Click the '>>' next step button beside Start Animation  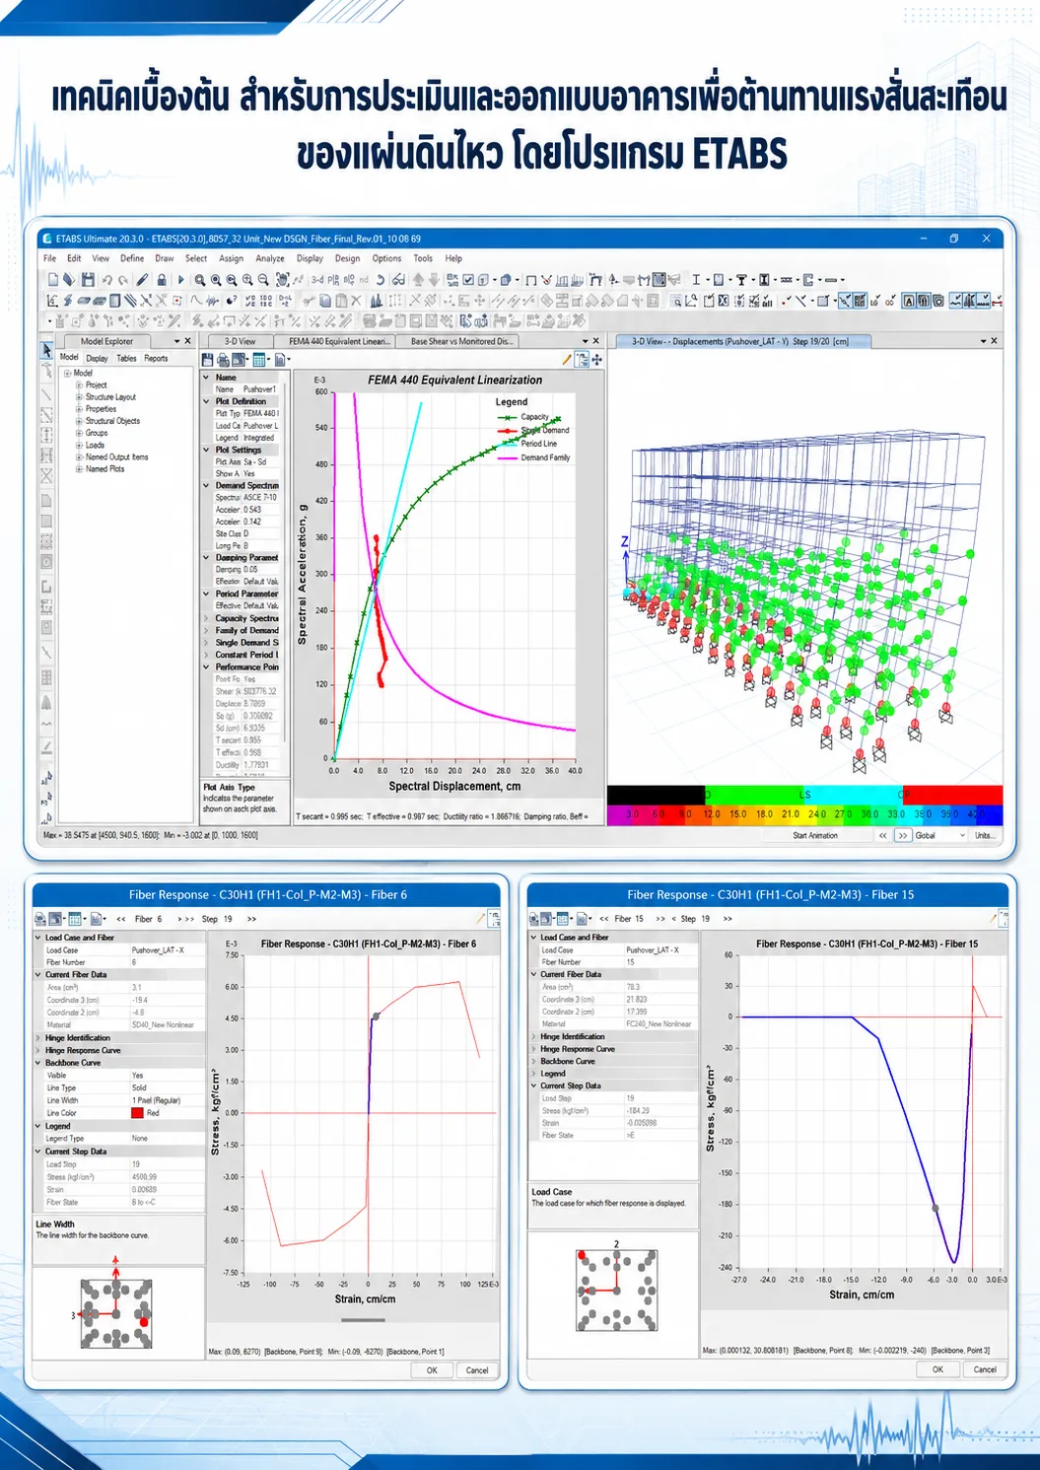[902, 835]
